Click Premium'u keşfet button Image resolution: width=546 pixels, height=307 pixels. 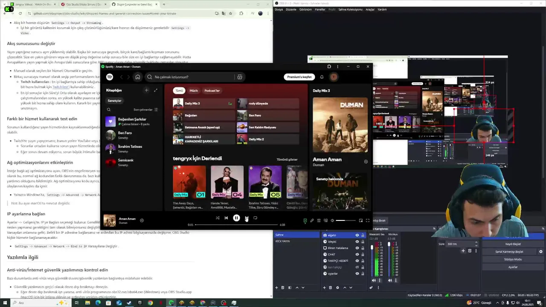(299, 77)
